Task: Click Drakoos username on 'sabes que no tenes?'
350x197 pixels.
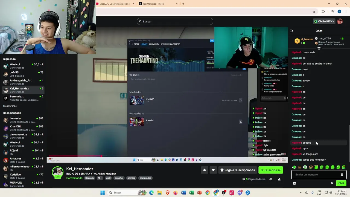Action: [x=296, y=160]
